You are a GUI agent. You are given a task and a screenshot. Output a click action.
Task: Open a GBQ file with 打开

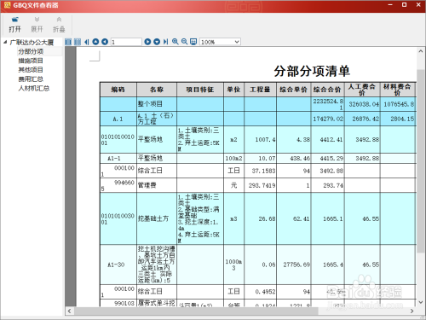(14, 25)
